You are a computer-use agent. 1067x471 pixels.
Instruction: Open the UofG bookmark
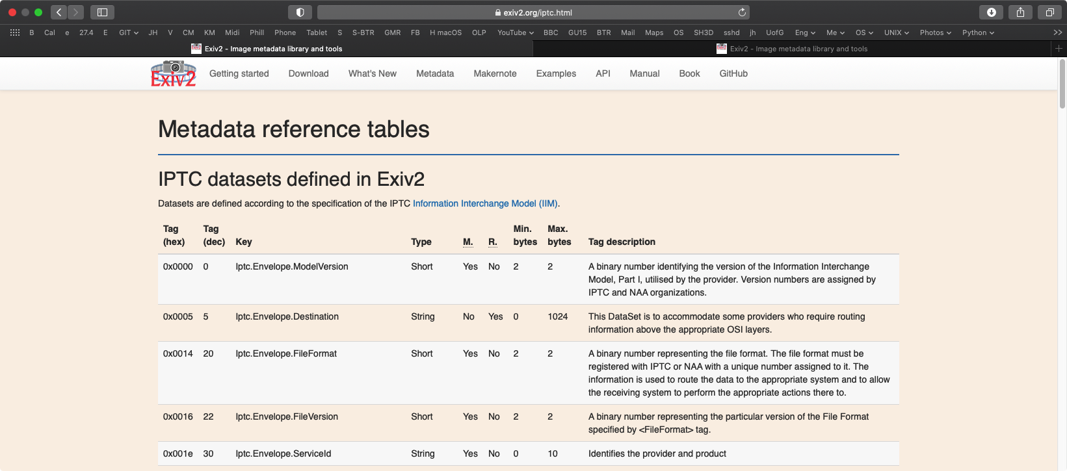click(774, 32)
